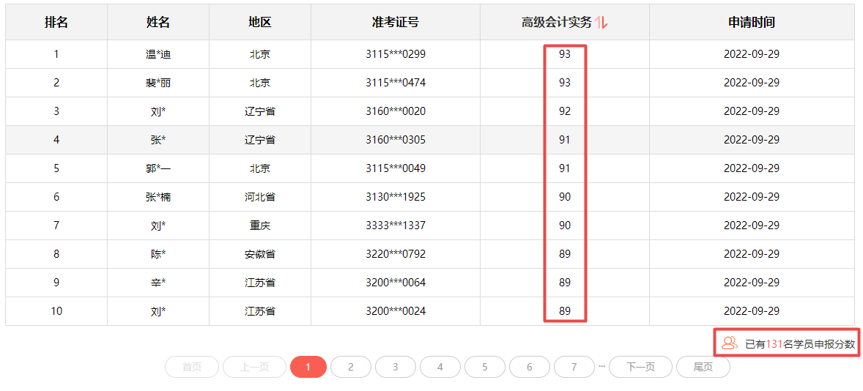Select name 陈*
863x391 pixels.
click(158, 254)
